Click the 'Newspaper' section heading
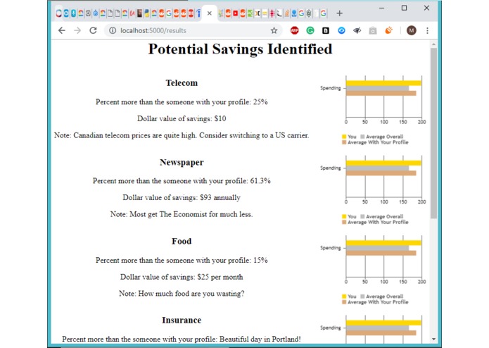This screenshot has height=348, width=489. click(182, 162)
